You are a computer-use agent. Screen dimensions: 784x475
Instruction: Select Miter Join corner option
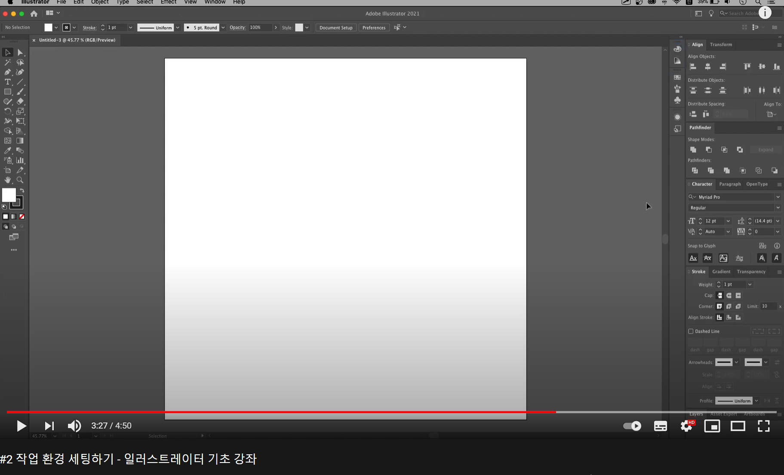coord(719,306)
